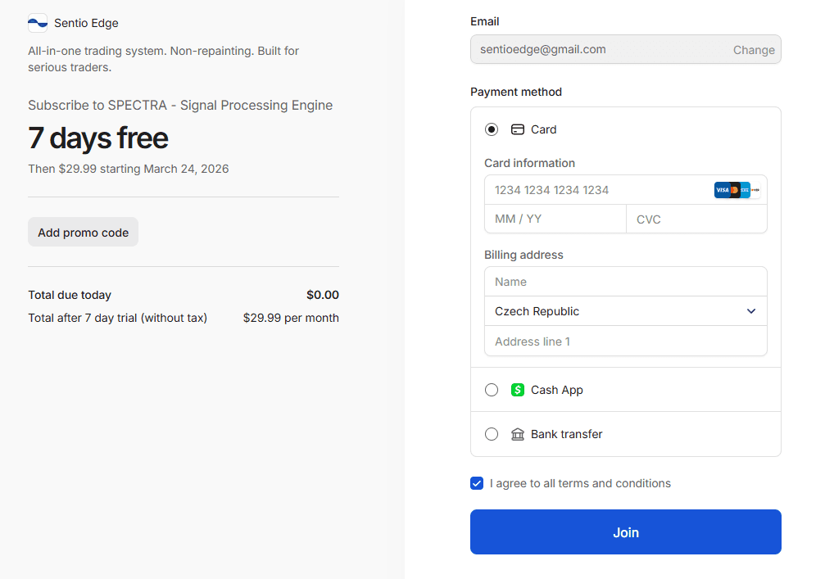This screenshot has height=579, width=834.
Task: Click the Sentio Edge logo icon
Action: pyautogui.click(x=38, y=23)
